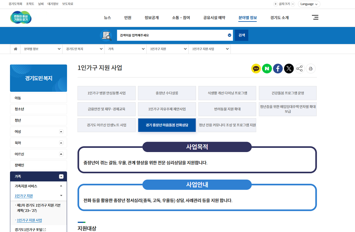Switch to the 중장년 수다살롱 tab
The height and width of the screenshot is (232, 355).
coord(167,93)
